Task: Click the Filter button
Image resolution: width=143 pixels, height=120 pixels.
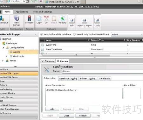Action: (82, 109)
